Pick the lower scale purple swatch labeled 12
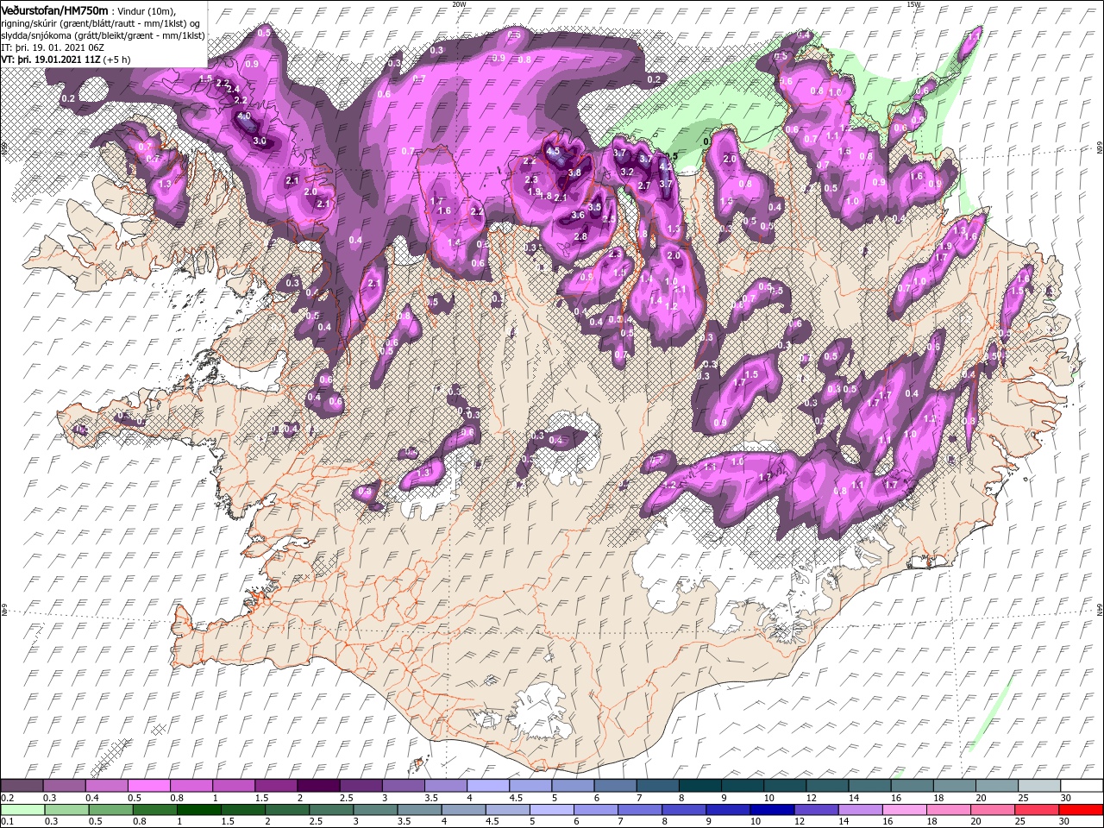1104x828 pixels. [817, 809]
